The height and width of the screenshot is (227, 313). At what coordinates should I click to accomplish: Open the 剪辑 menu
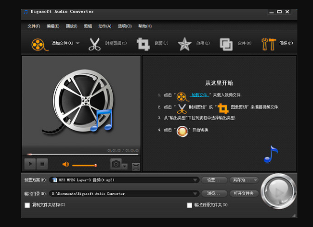(x=88, y=26)
